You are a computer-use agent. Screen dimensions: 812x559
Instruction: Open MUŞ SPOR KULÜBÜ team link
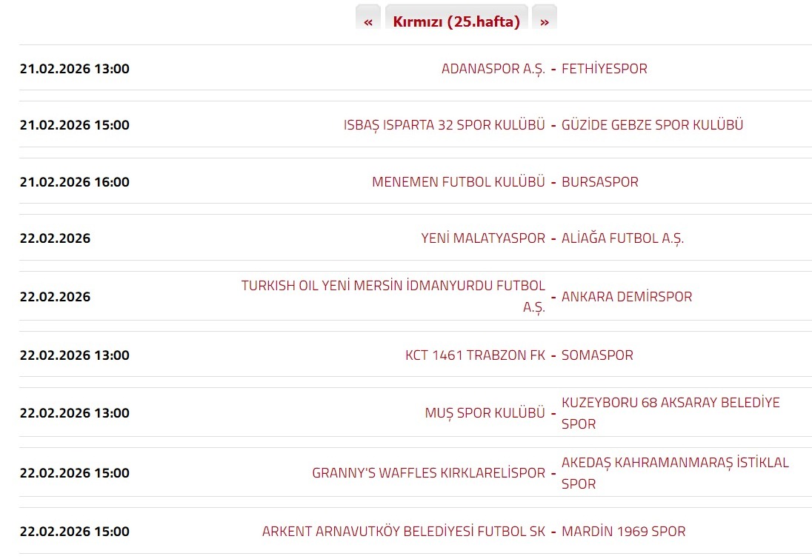pos(485,413)
